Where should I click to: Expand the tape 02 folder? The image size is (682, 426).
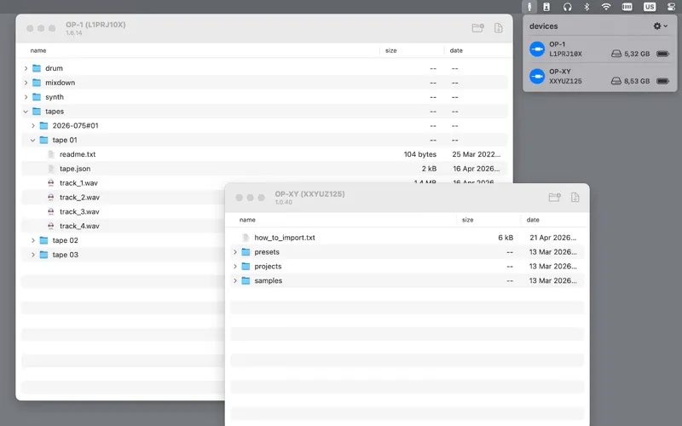(33, 240)
